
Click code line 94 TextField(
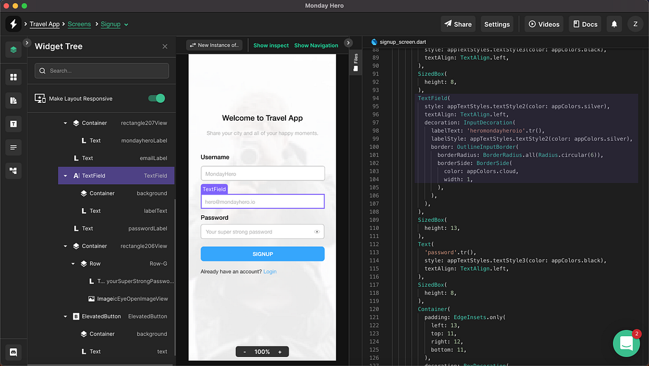(x=433, y=98)
